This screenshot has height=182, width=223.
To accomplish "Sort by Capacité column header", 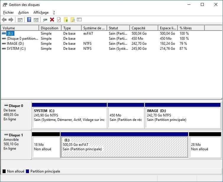I will pos(143,28).
